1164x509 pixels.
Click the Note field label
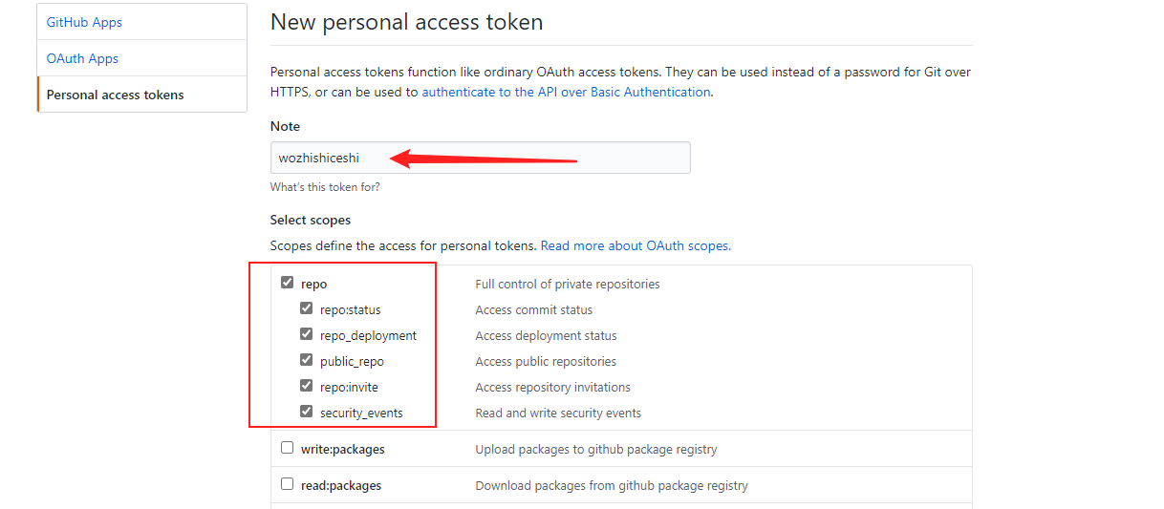(x=285, y=126)
